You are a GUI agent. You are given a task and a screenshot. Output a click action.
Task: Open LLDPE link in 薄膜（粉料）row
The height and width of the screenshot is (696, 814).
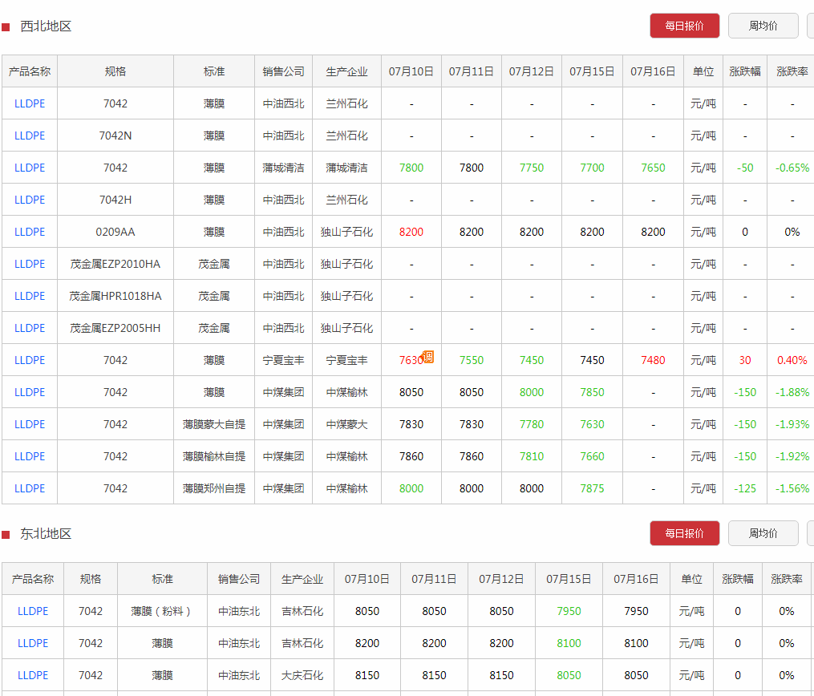(33, 611)
